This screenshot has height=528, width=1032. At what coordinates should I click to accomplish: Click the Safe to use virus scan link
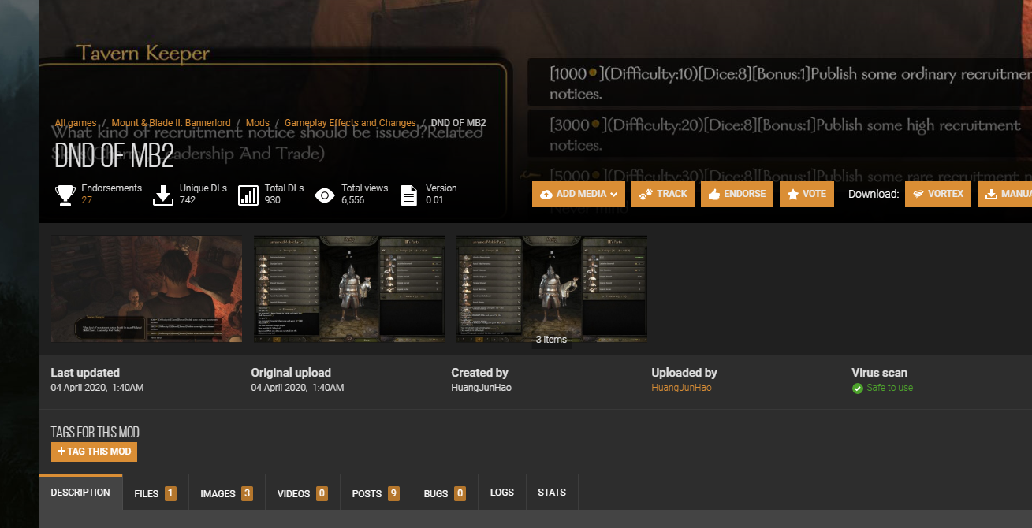click(889, 388)
